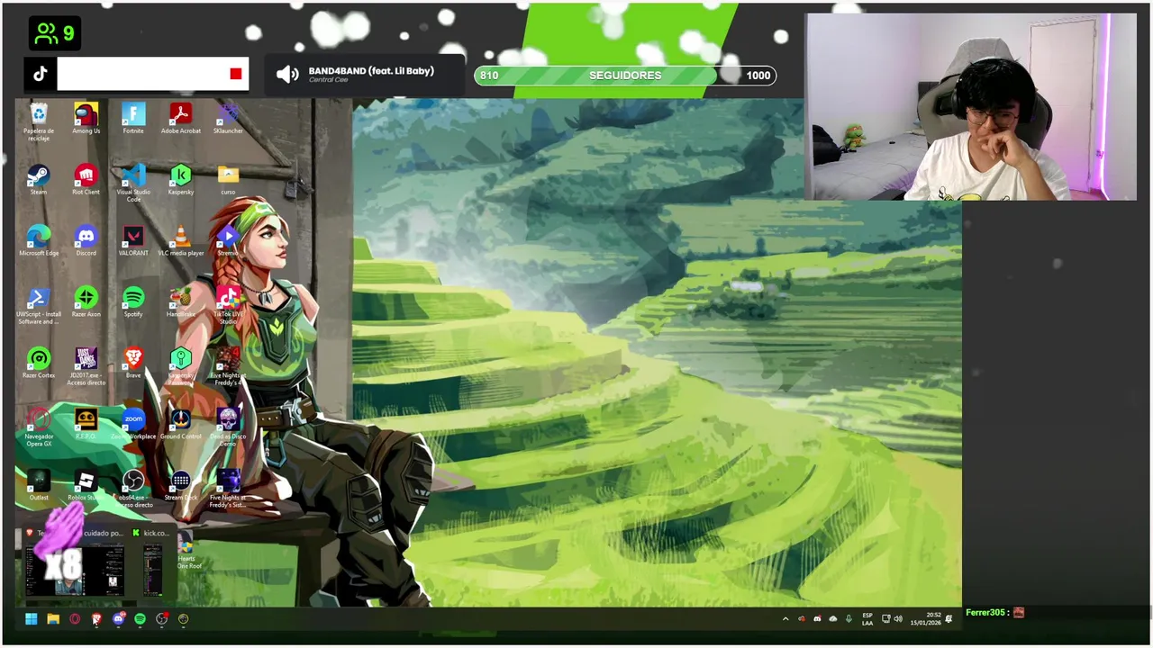Select the Adobe Acrobat desktop shortcut
Viewport: 1153px width, 648px height.
click(181, 119)
